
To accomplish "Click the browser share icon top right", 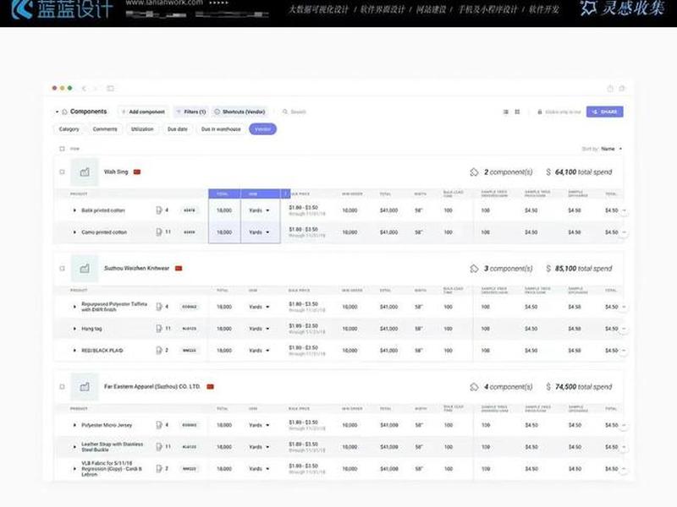I will click(610, 89).
